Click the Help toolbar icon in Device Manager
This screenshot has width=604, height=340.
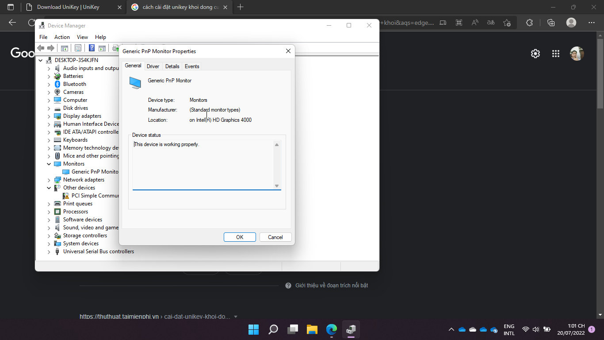(92, 48)
